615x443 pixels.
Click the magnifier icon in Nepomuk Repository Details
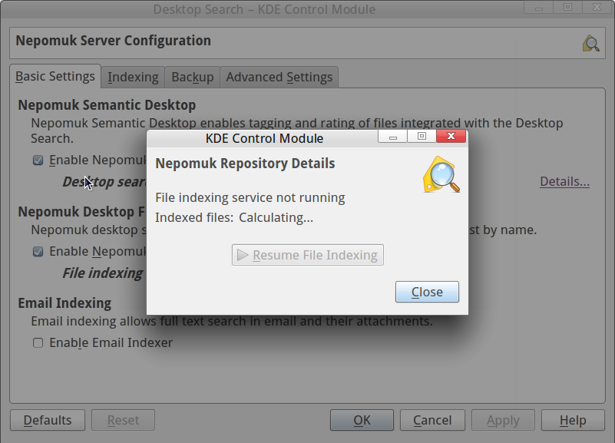pos(441,174)
